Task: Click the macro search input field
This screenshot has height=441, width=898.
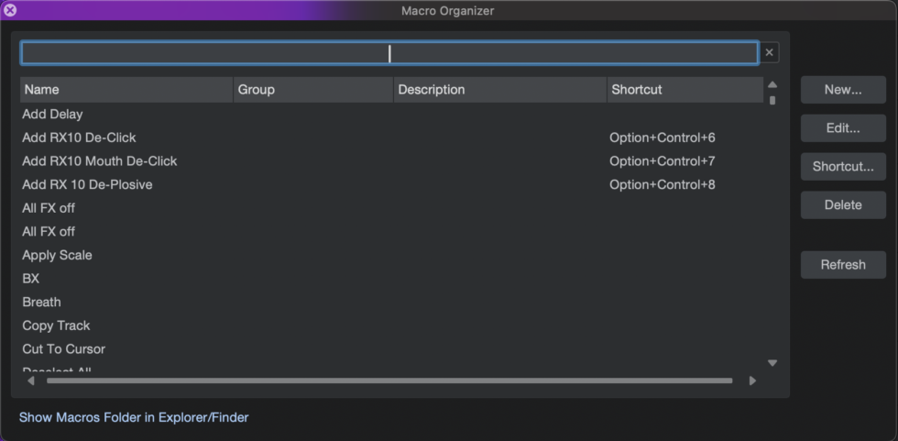Action: [x=389, y=52]
